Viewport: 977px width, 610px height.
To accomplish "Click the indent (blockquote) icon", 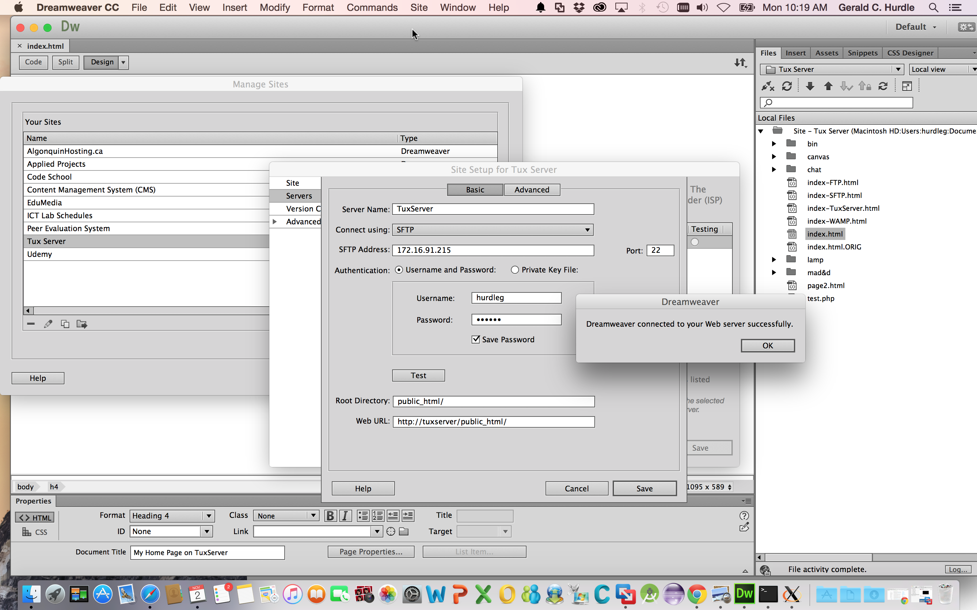I will pyautogui.click(x=408, y=515).
